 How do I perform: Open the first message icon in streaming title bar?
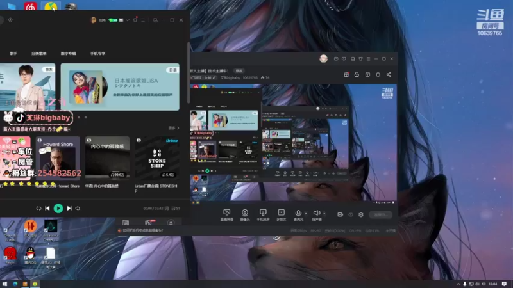336,59
